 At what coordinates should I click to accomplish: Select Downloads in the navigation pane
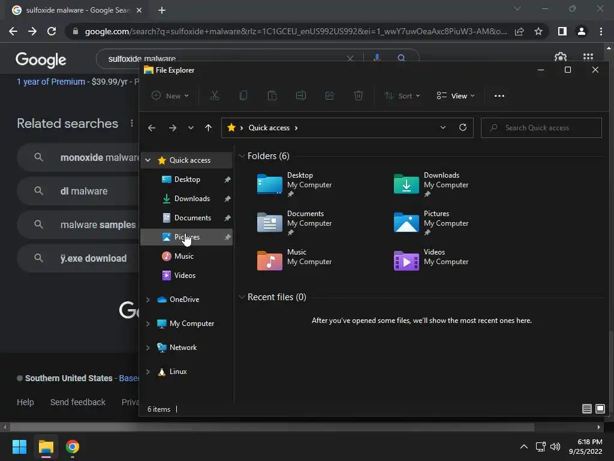tap(187, 199)
